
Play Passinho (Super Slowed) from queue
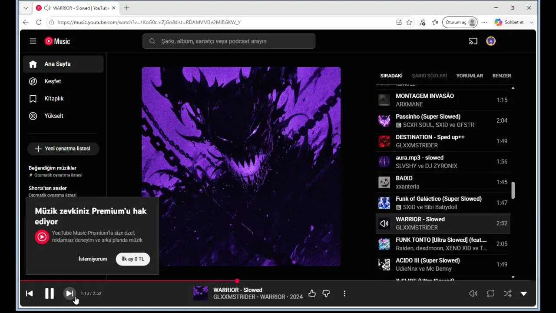coord(443,120)
